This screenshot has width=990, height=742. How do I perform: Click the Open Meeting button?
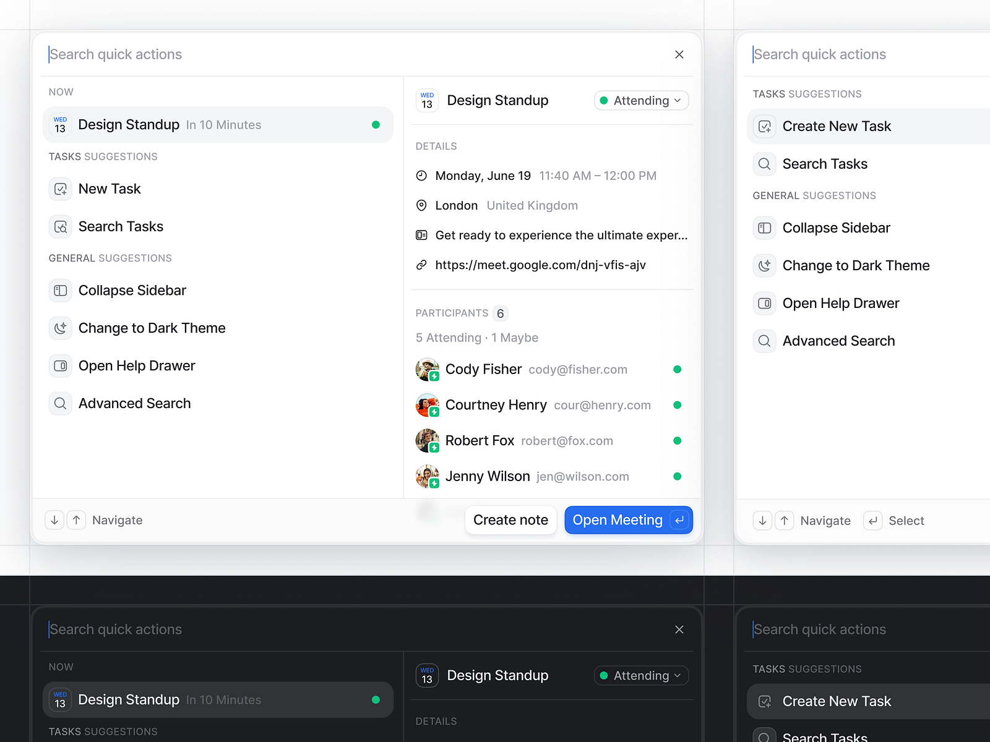pyautogui.click(x=628, y=519)
